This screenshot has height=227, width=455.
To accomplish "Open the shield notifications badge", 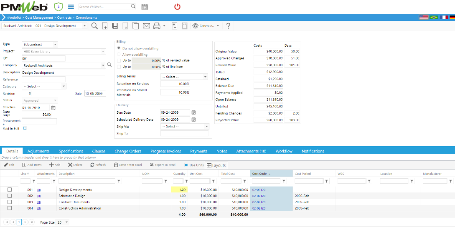I will [58, 6].
